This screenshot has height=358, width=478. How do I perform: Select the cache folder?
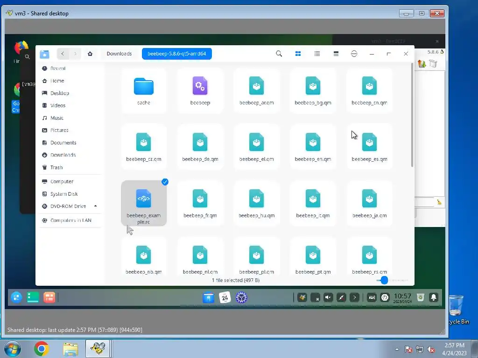[144, 91]
